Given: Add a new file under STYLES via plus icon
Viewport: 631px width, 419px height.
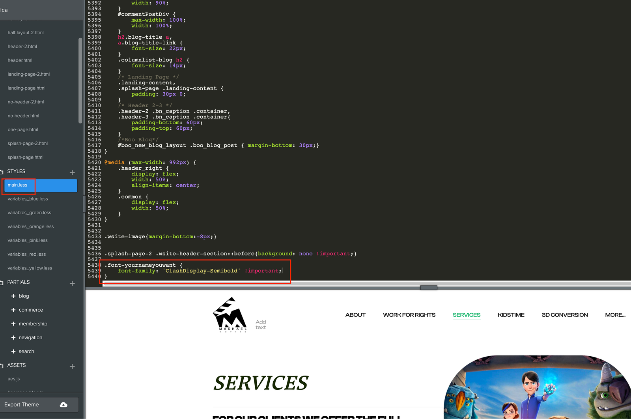Looking at the screenshot, I should tap(72, 172).
